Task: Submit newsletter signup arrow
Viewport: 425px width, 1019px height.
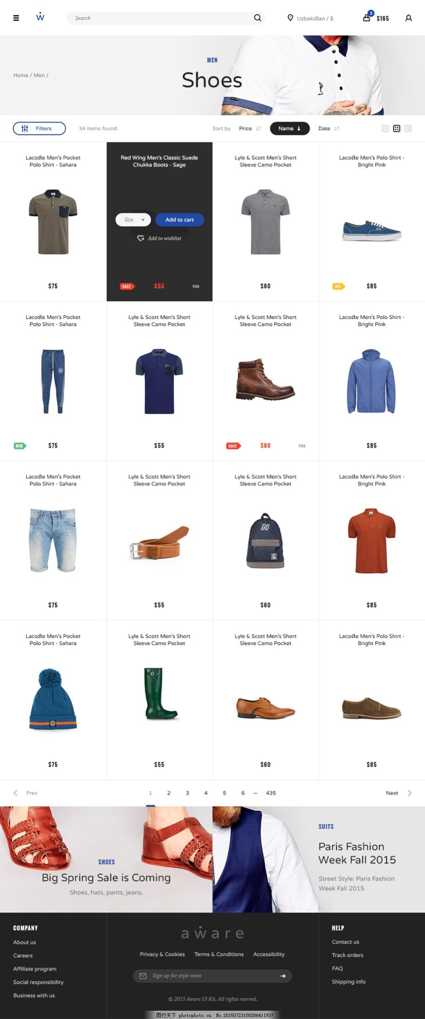Action: (x=283, y=976)
